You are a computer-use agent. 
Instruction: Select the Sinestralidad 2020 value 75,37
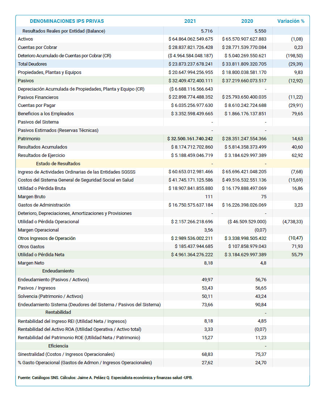[x=260, y=354]
